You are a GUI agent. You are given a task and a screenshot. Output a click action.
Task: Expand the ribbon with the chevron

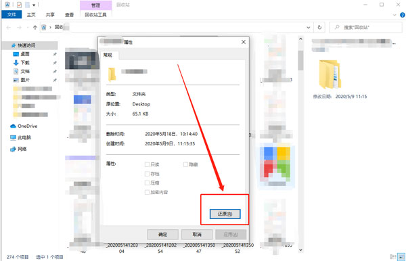394,15
